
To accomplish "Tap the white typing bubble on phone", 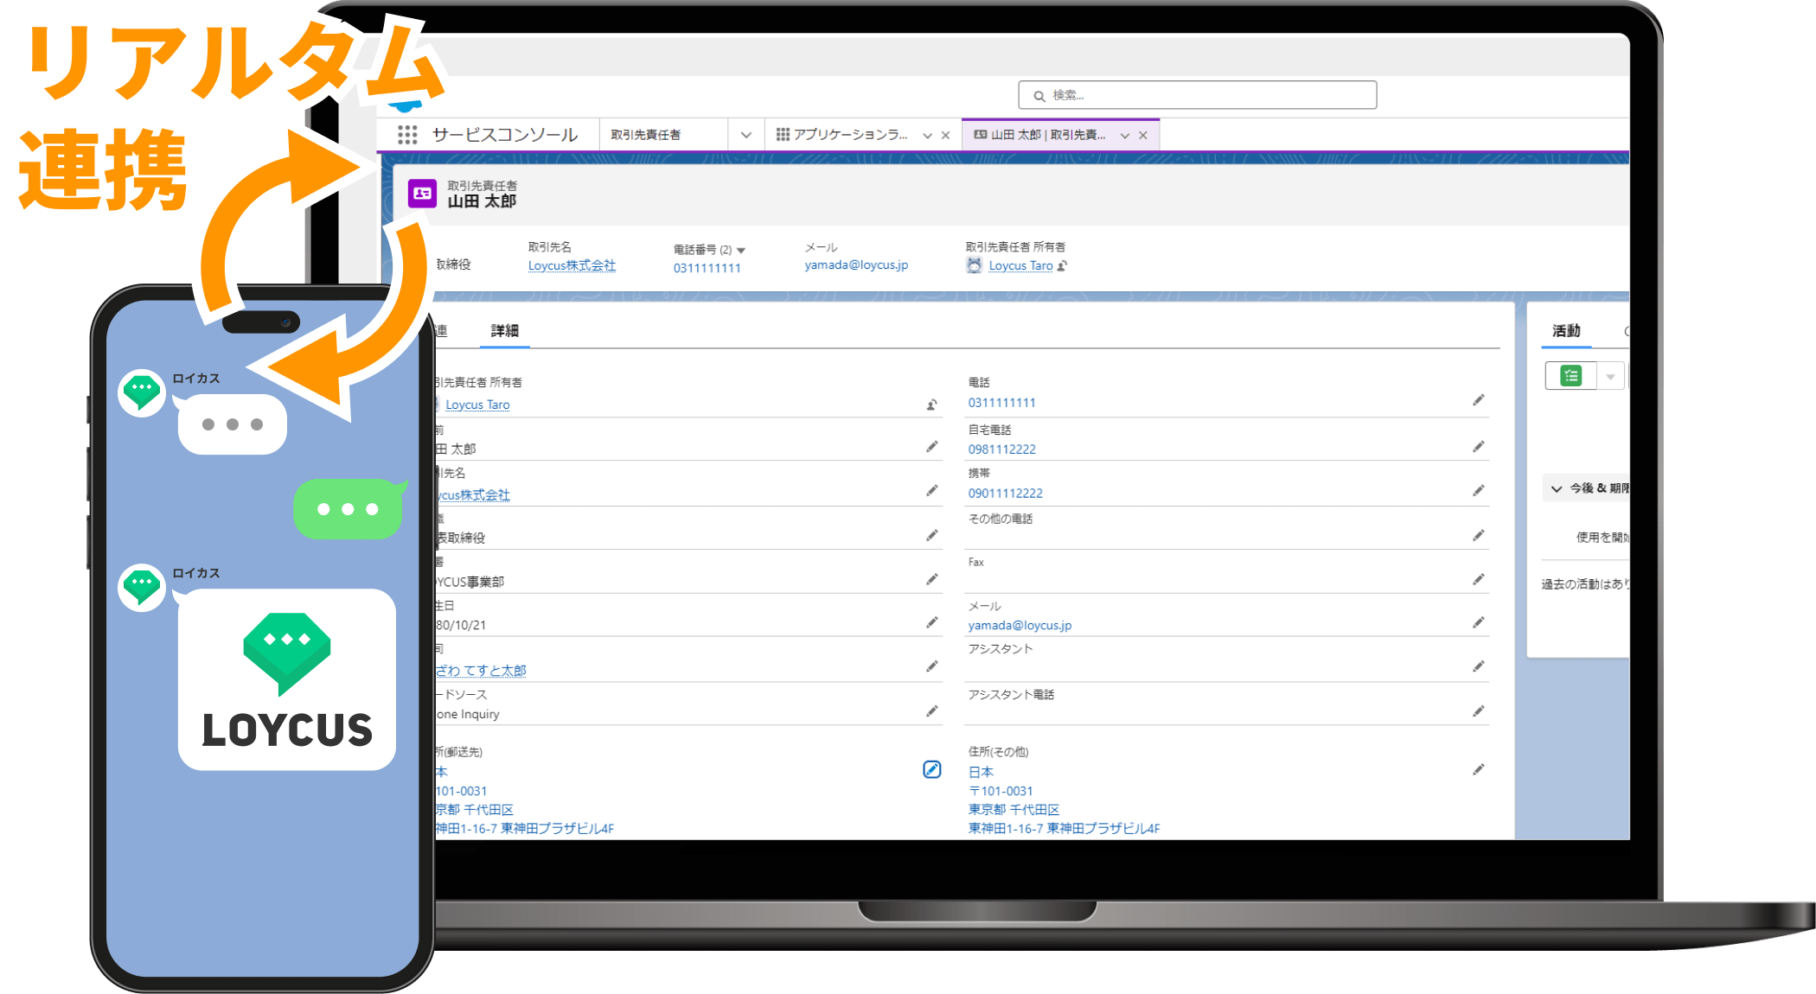I will 232,424.
